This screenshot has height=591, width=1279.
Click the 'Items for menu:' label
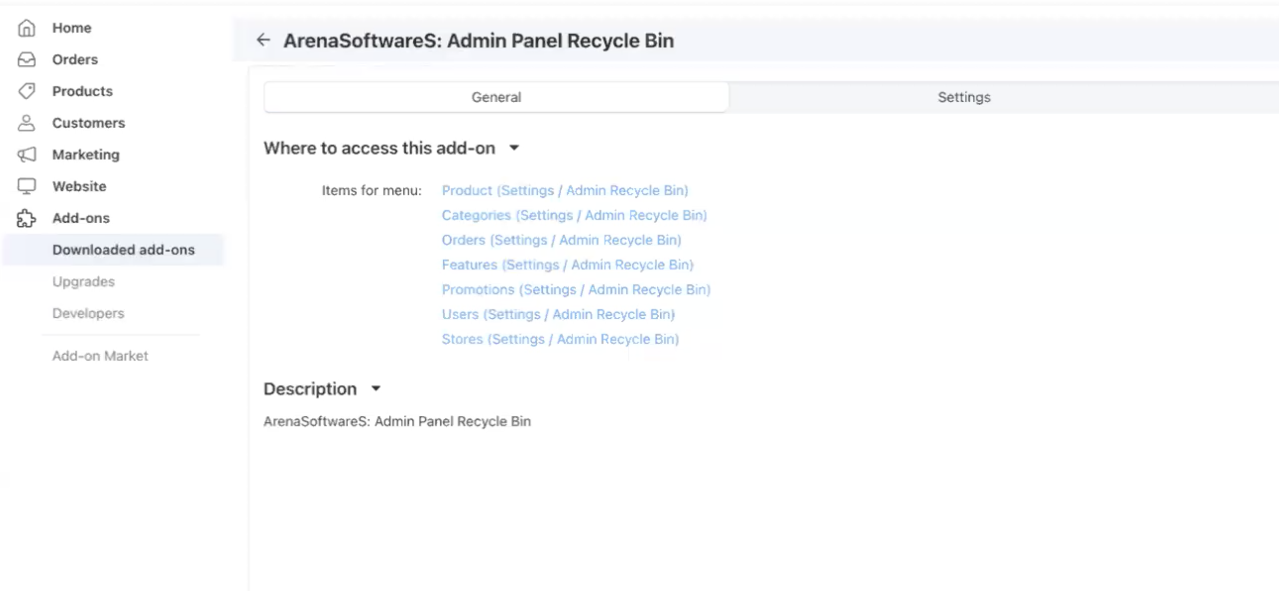click(371, 190)
